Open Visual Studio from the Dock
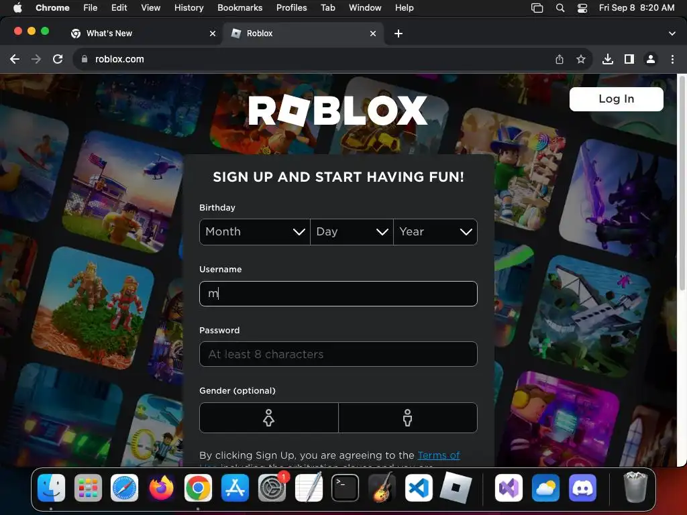687x515 pixels. point(509,488)
